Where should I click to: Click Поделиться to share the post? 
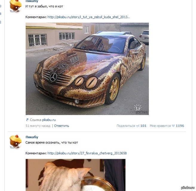tap(126, 126)
